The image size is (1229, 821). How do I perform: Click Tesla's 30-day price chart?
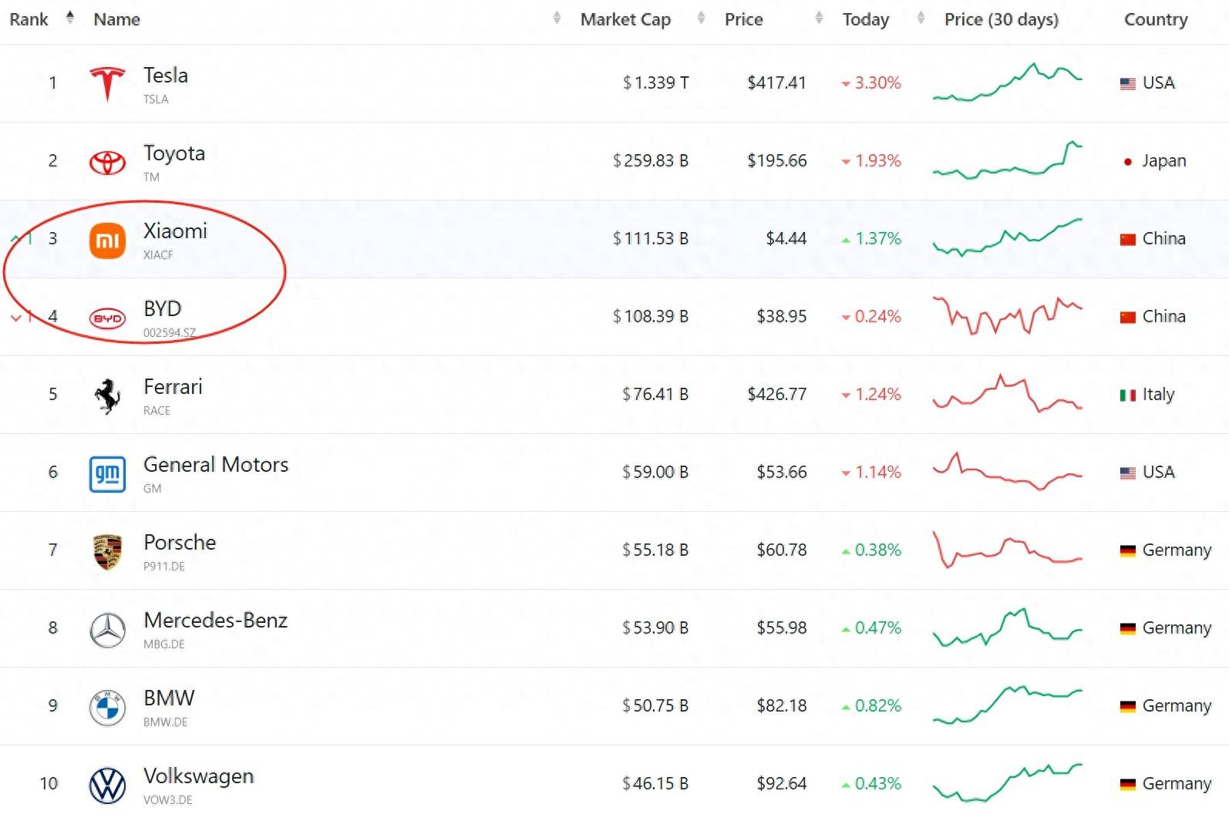click(1007, 82)
